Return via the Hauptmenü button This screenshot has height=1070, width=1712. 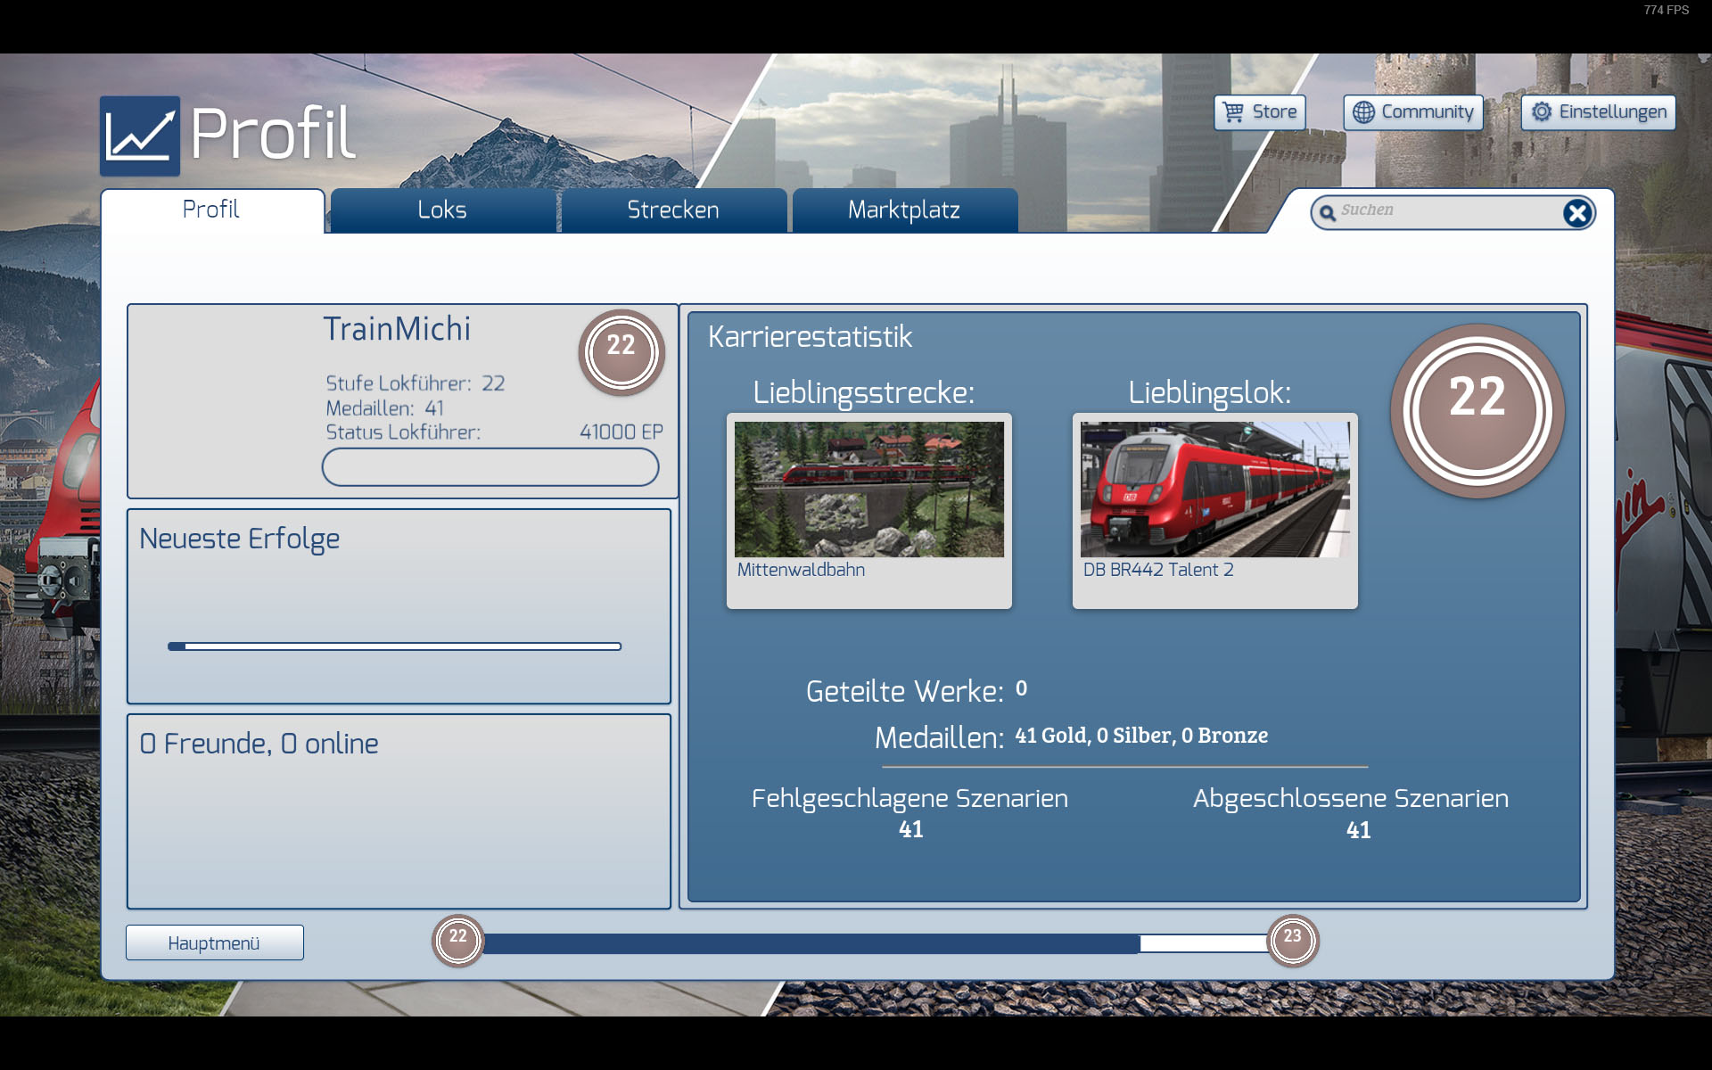coord(214,942)
